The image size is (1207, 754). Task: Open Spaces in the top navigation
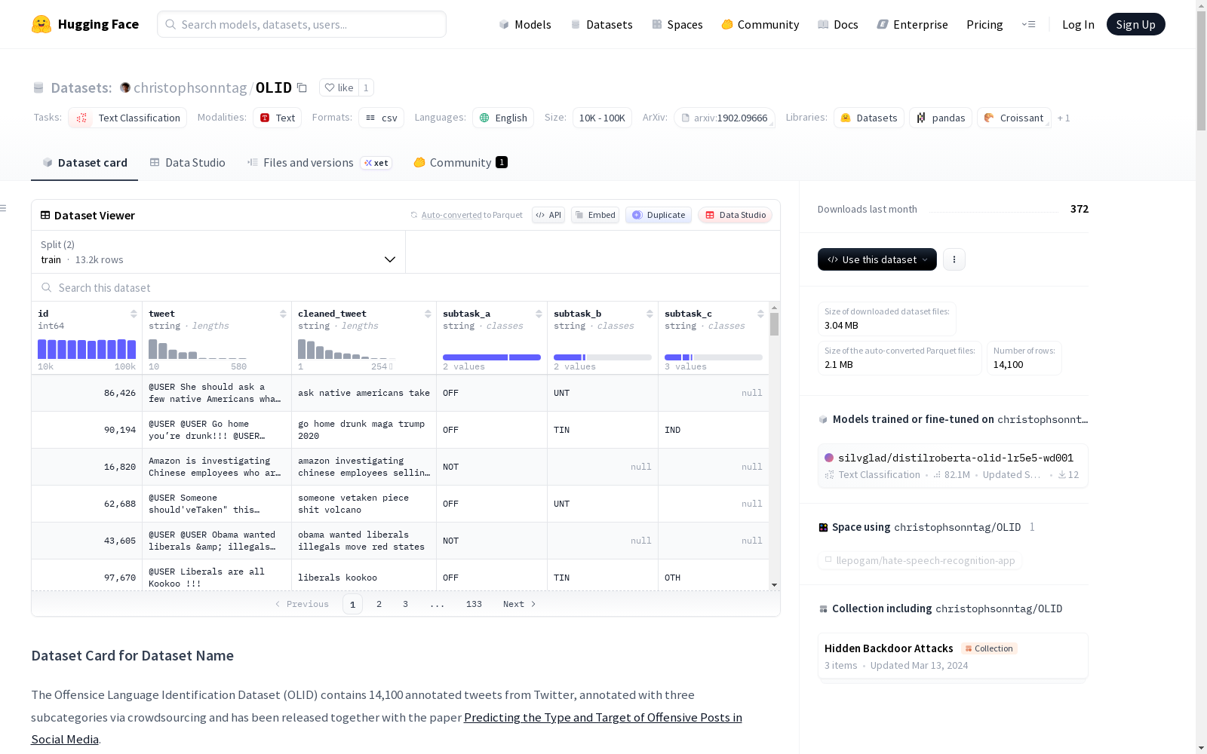pyautogui.click(x=677, y=24)
